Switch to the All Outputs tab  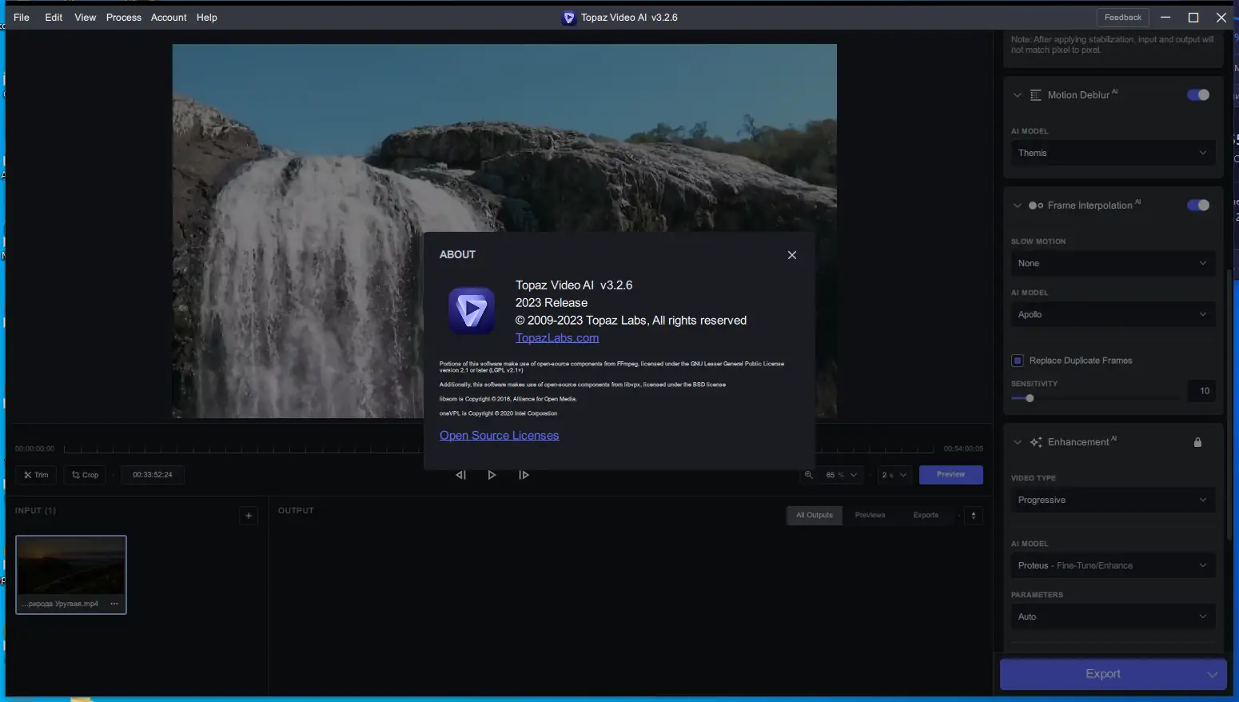click(814, 516)
